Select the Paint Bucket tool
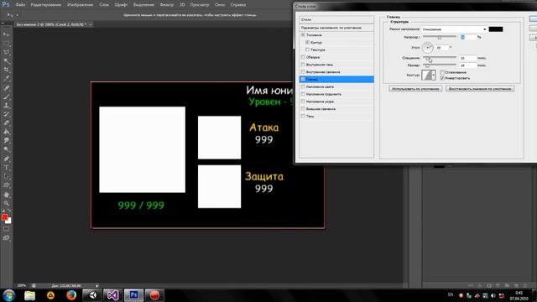537x302 pixels. [6, 132]
